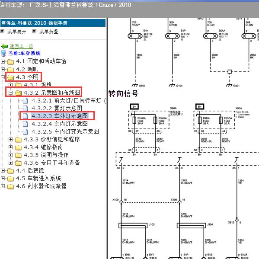Open 4.3.2.3 车外灯示意图 document
Image resolution: width=259 pixels, height=259 pixels.
click(x=60, y=116)
